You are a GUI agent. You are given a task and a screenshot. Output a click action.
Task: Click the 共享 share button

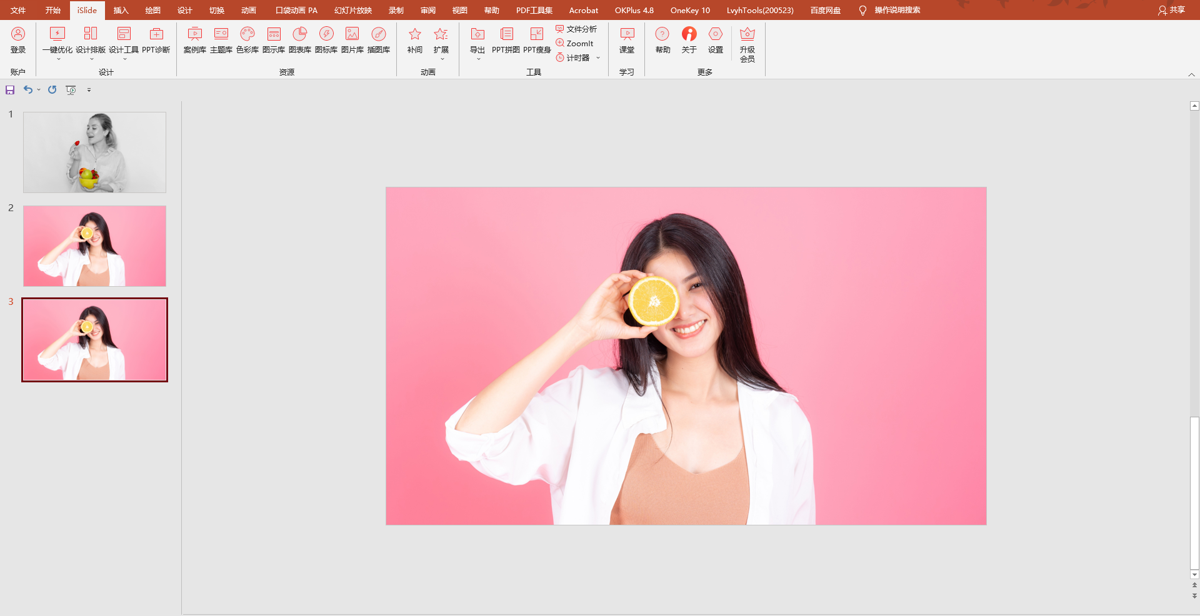coord(1171,10)
